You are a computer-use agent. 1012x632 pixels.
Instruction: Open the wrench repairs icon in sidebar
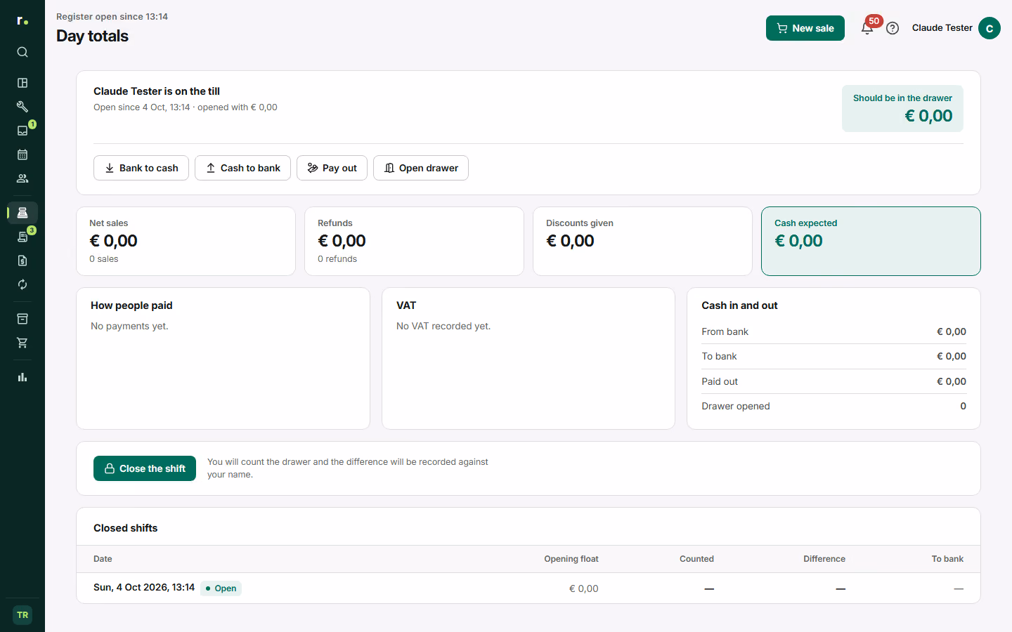click(22, 107)
